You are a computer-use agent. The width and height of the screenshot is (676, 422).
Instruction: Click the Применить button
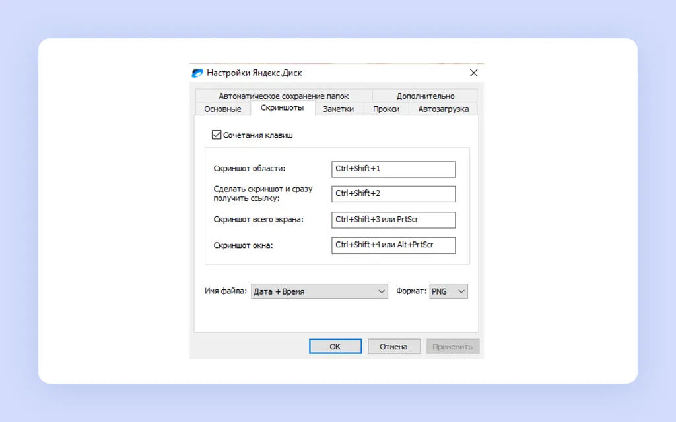click(x=453, y=346)
